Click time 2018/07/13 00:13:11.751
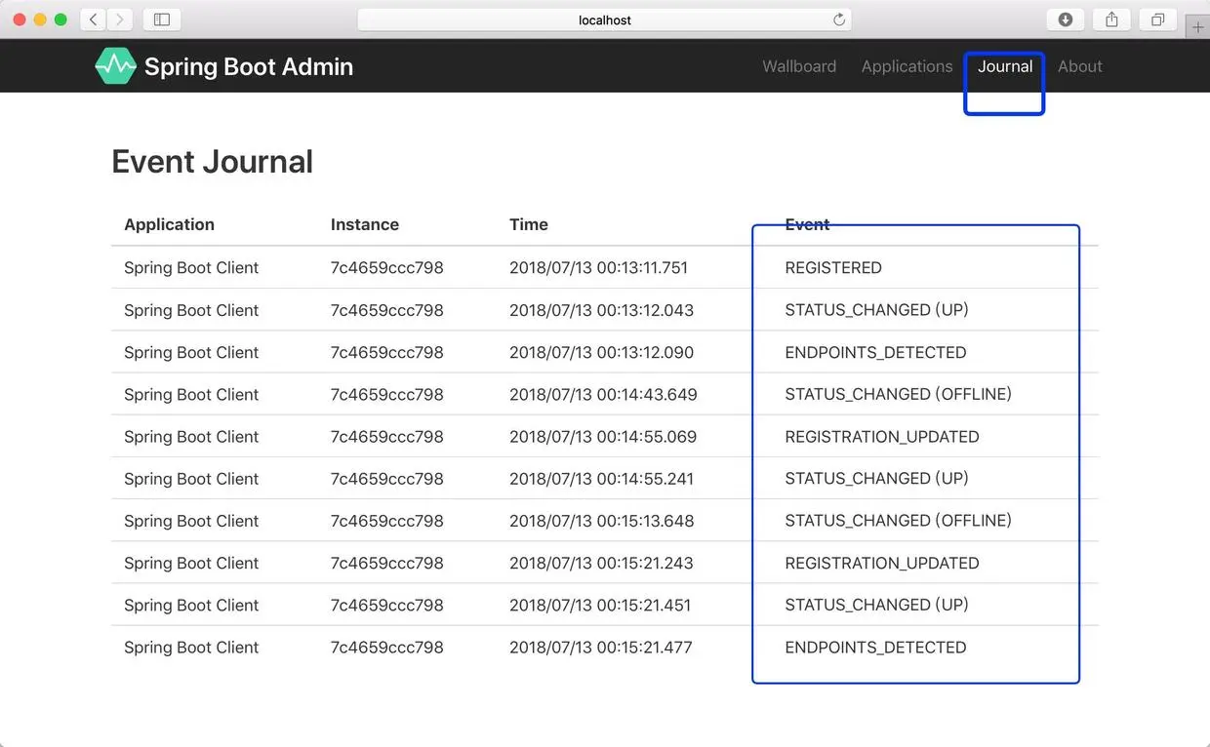Viewport: 1210px width, 747px height. [x=598, y=267]
